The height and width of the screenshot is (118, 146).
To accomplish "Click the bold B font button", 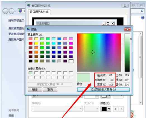I will (116, 109).
